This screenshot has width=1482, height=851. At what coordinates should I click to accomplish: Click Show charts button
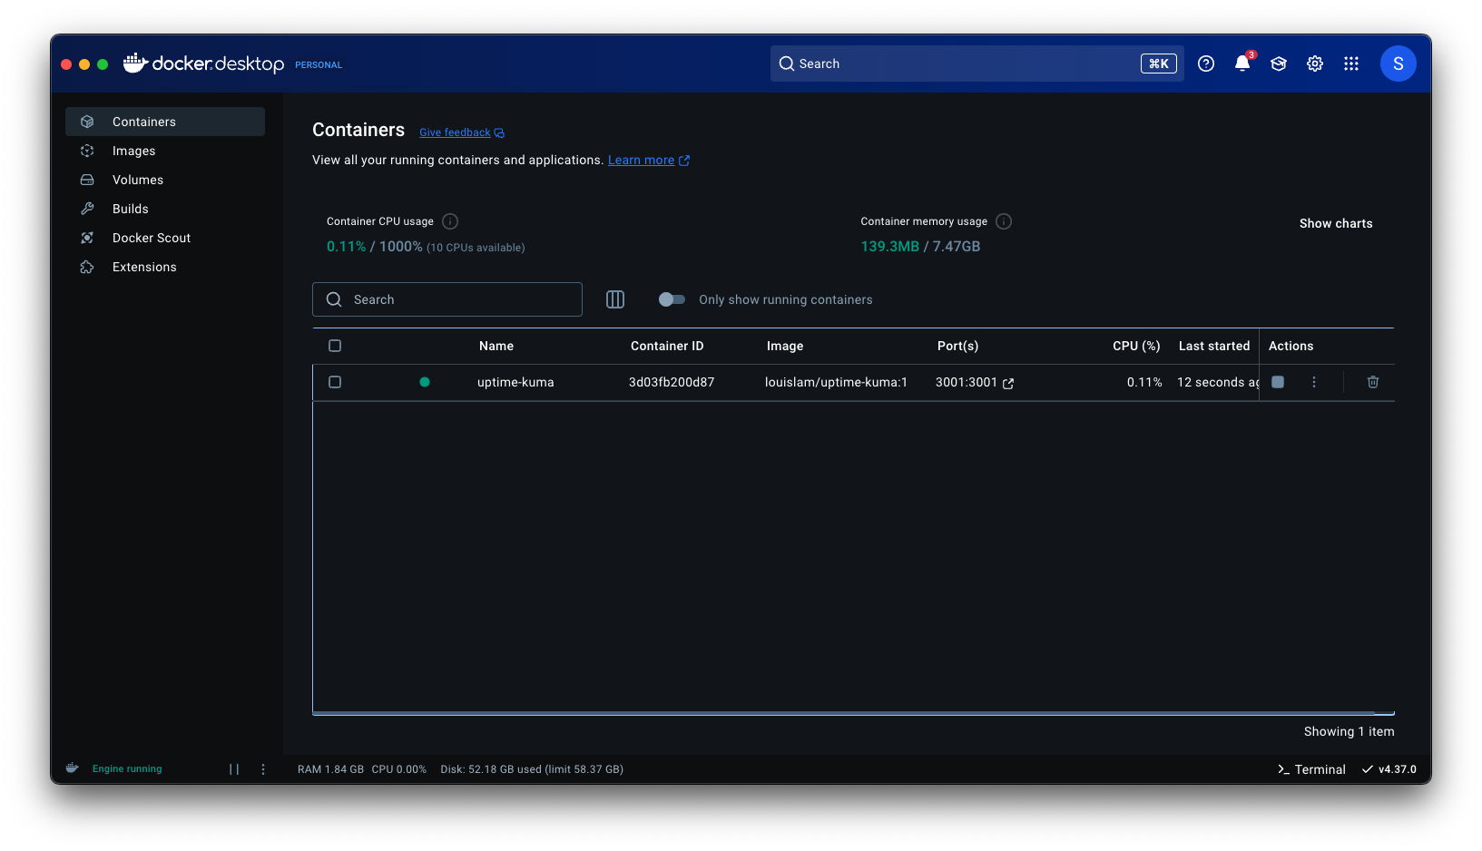pos(1336,223)
